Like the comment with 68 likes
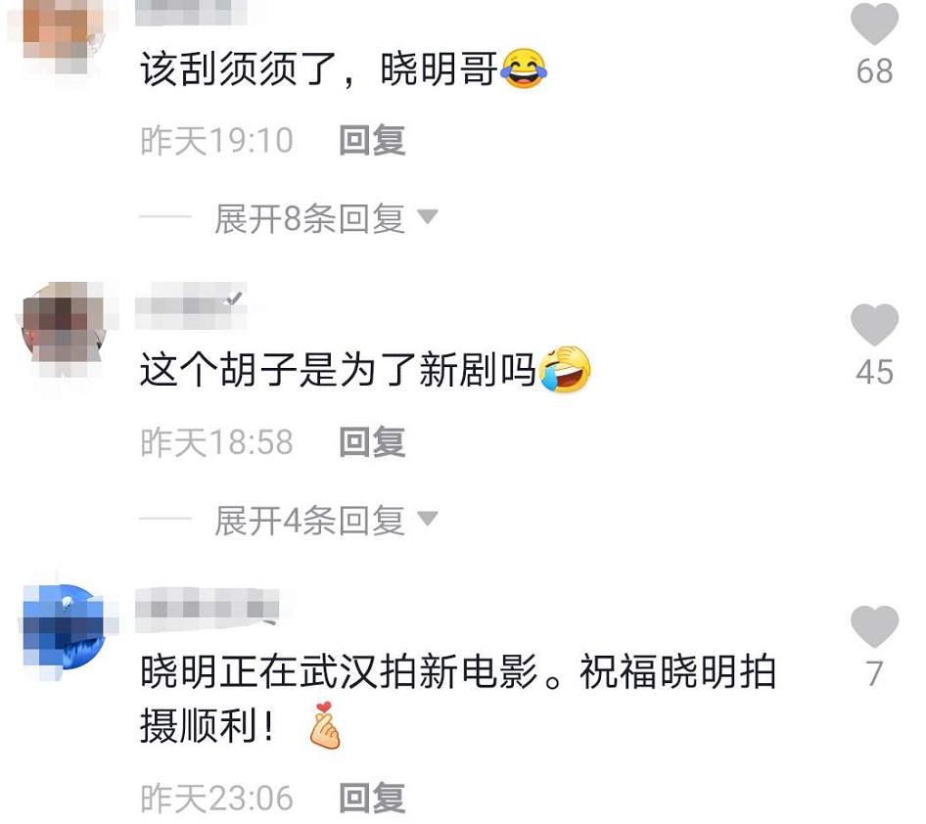This screenshot has width=926, height=824. point(874,23)
